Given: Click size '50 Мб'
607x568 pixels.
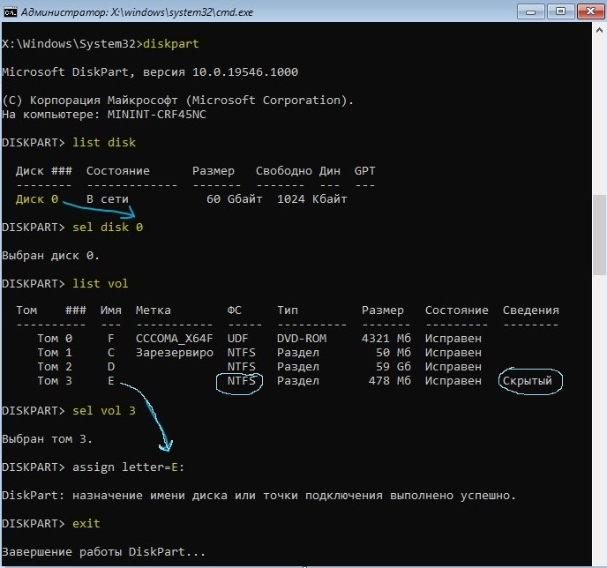Looking at the screenshot, I should 393,353.
